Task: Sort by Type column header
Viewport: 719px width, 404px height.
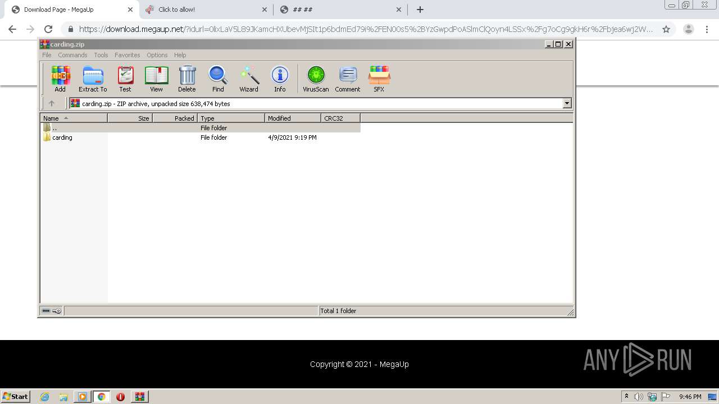Action: pos(231,118)
